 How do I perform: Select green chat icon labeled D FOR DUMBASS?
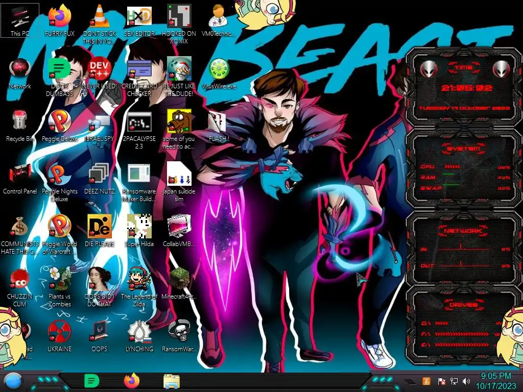coord(59,78)
